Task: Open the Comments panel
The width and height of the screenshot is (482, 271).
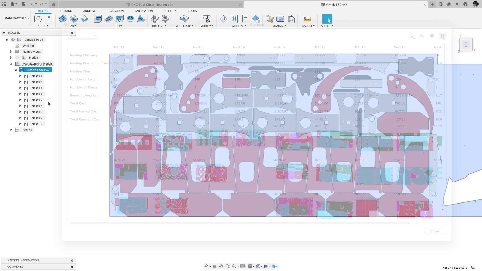Action: click(x=15, y=267)
